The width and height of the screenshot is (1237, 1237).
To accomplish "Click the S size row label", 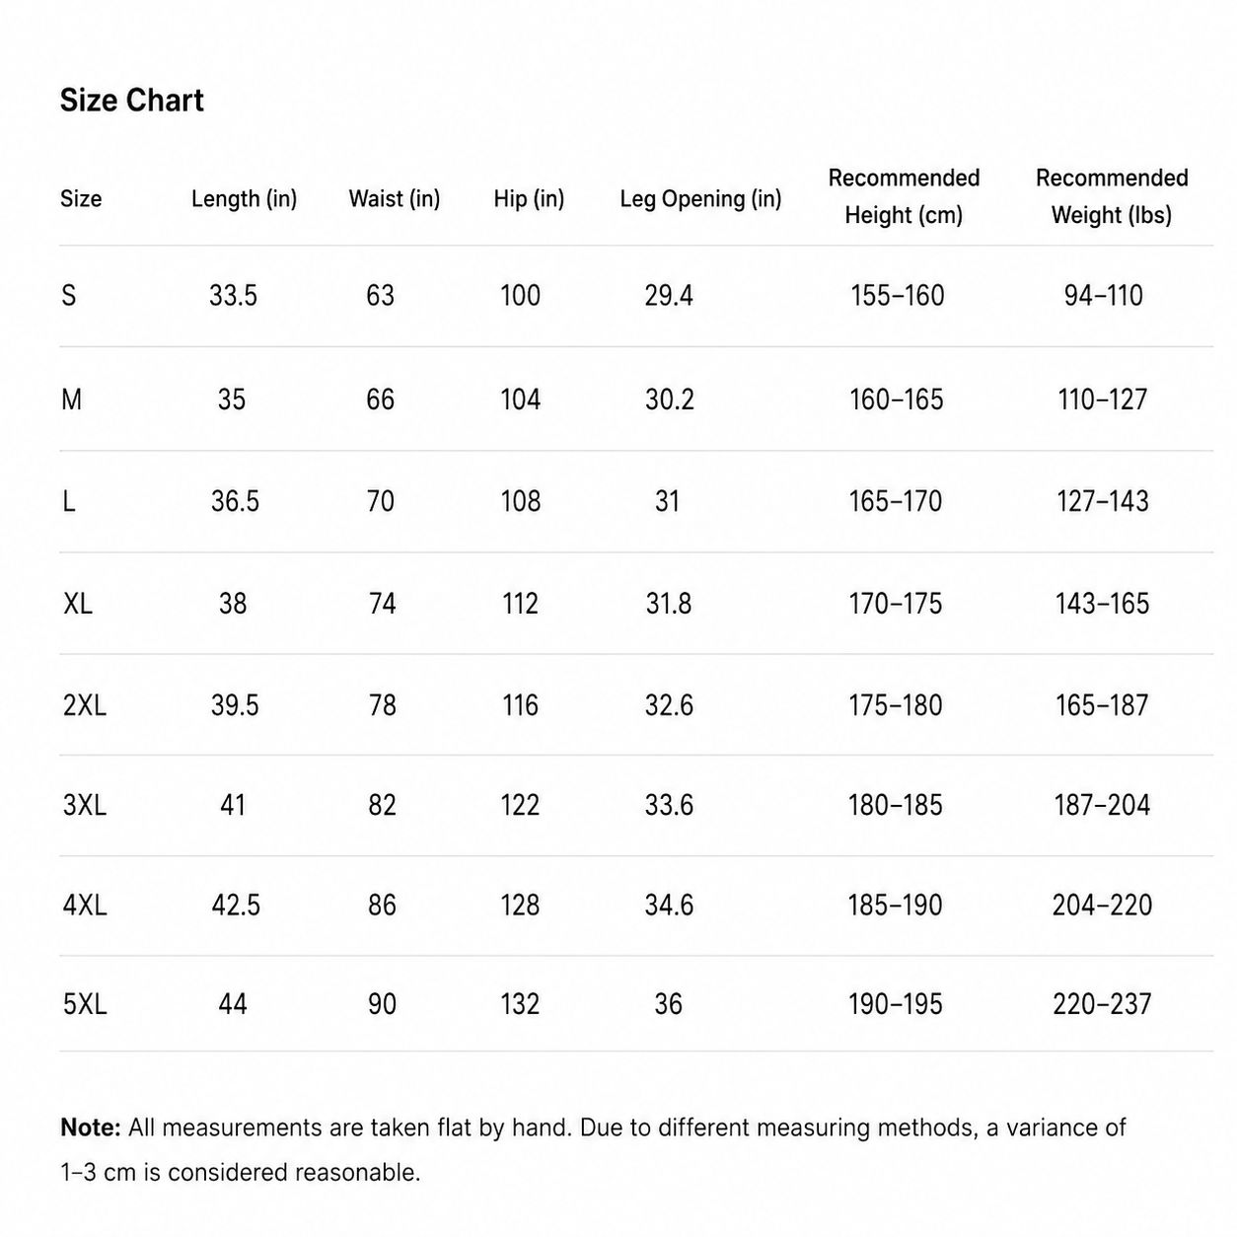I will [x=68, y=295].
